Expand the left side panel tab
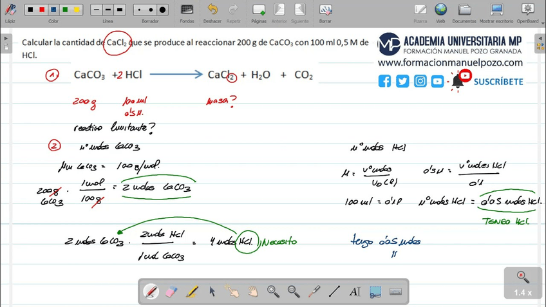546x307 pixels. (x=5, y=42)
